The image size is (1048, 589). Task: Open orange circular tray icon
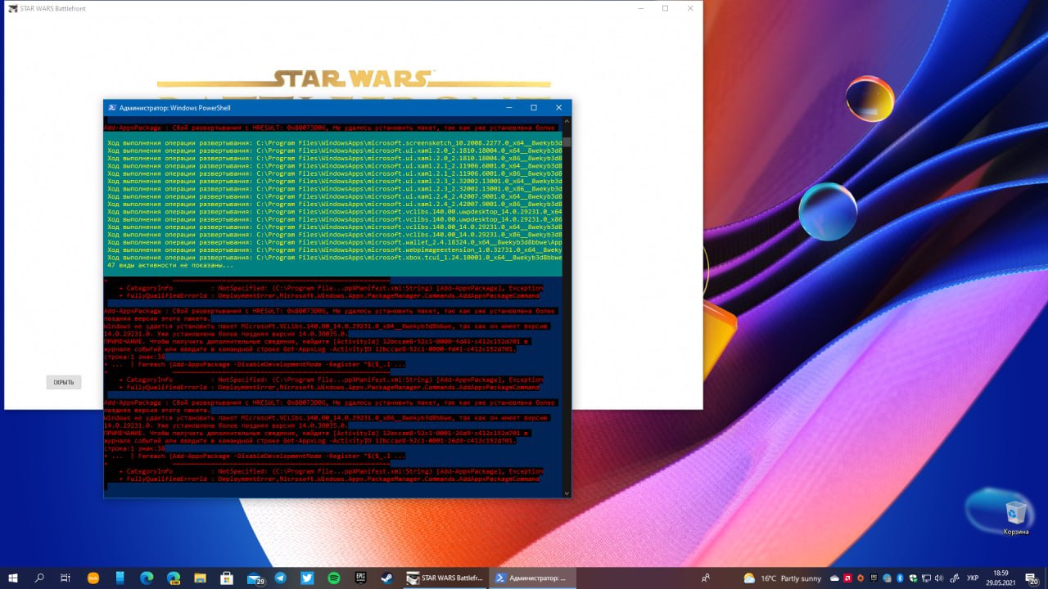861,578
